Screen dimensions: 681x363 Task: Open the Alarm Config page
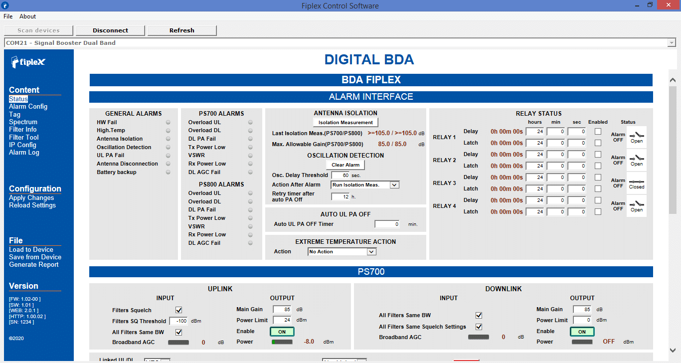click(x=28, y=107)
